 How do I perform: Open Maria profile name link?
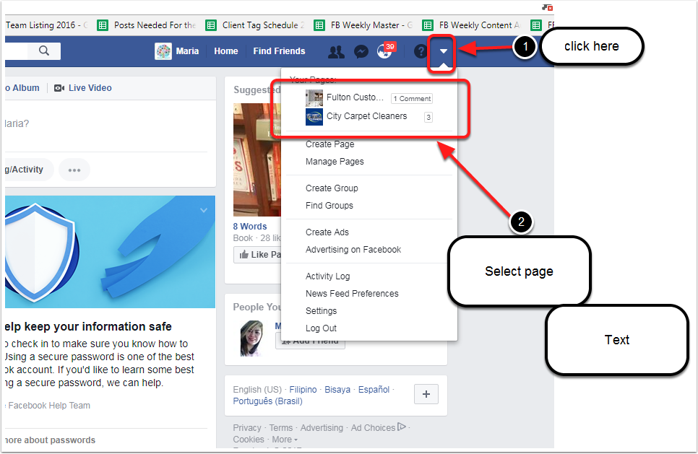187,51
